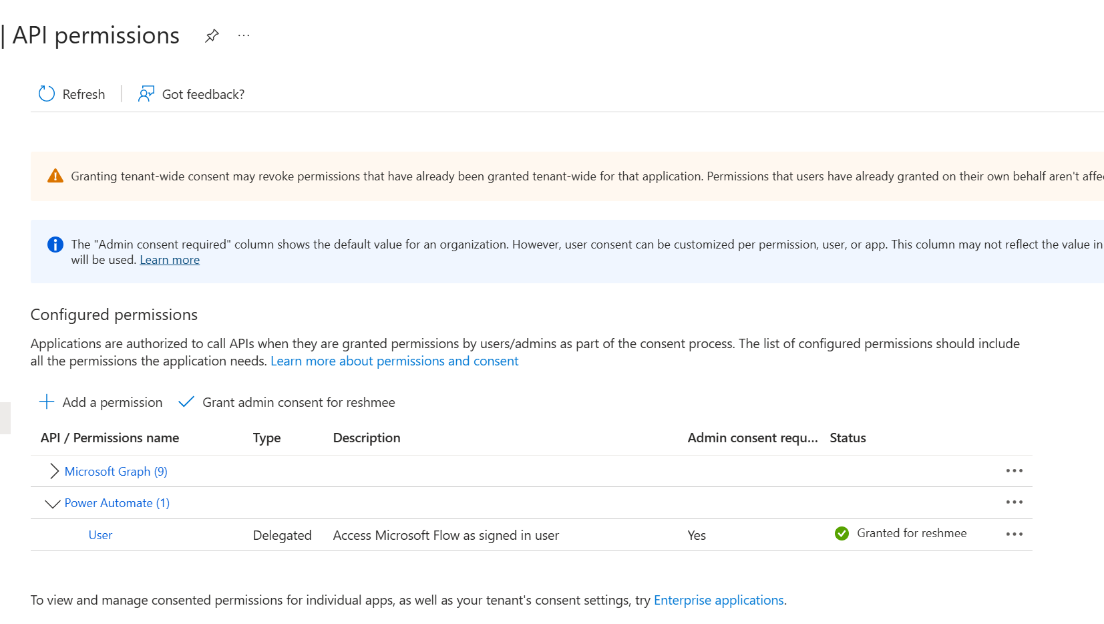Click the green granted status checkmark
Viewport: 1104px width, 624px height.
coord(841,533)
